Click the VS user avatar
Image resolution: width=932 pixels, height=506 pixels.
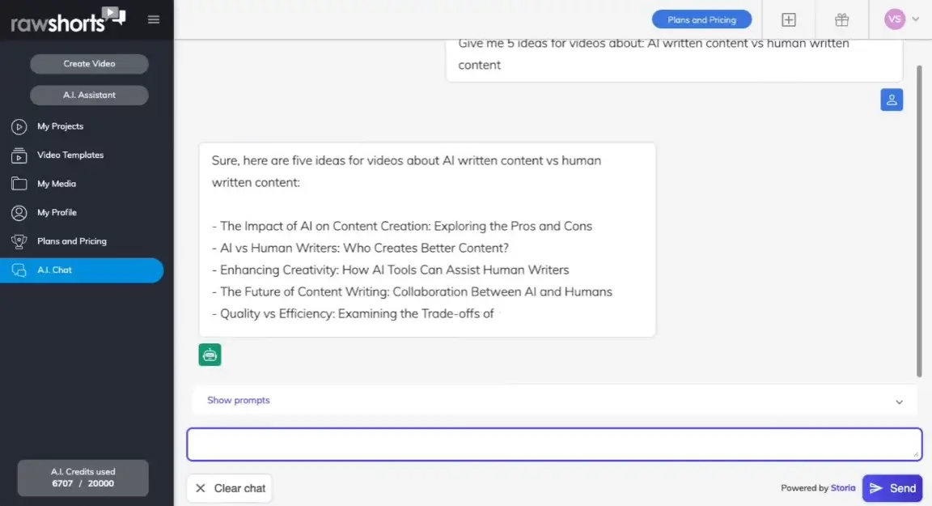(895, 19)
